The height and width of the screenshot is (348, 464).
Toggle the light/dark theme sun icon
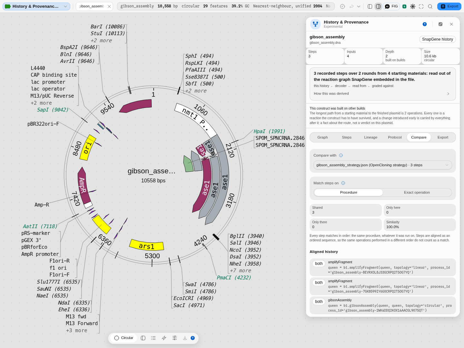[x=413, y=6]
